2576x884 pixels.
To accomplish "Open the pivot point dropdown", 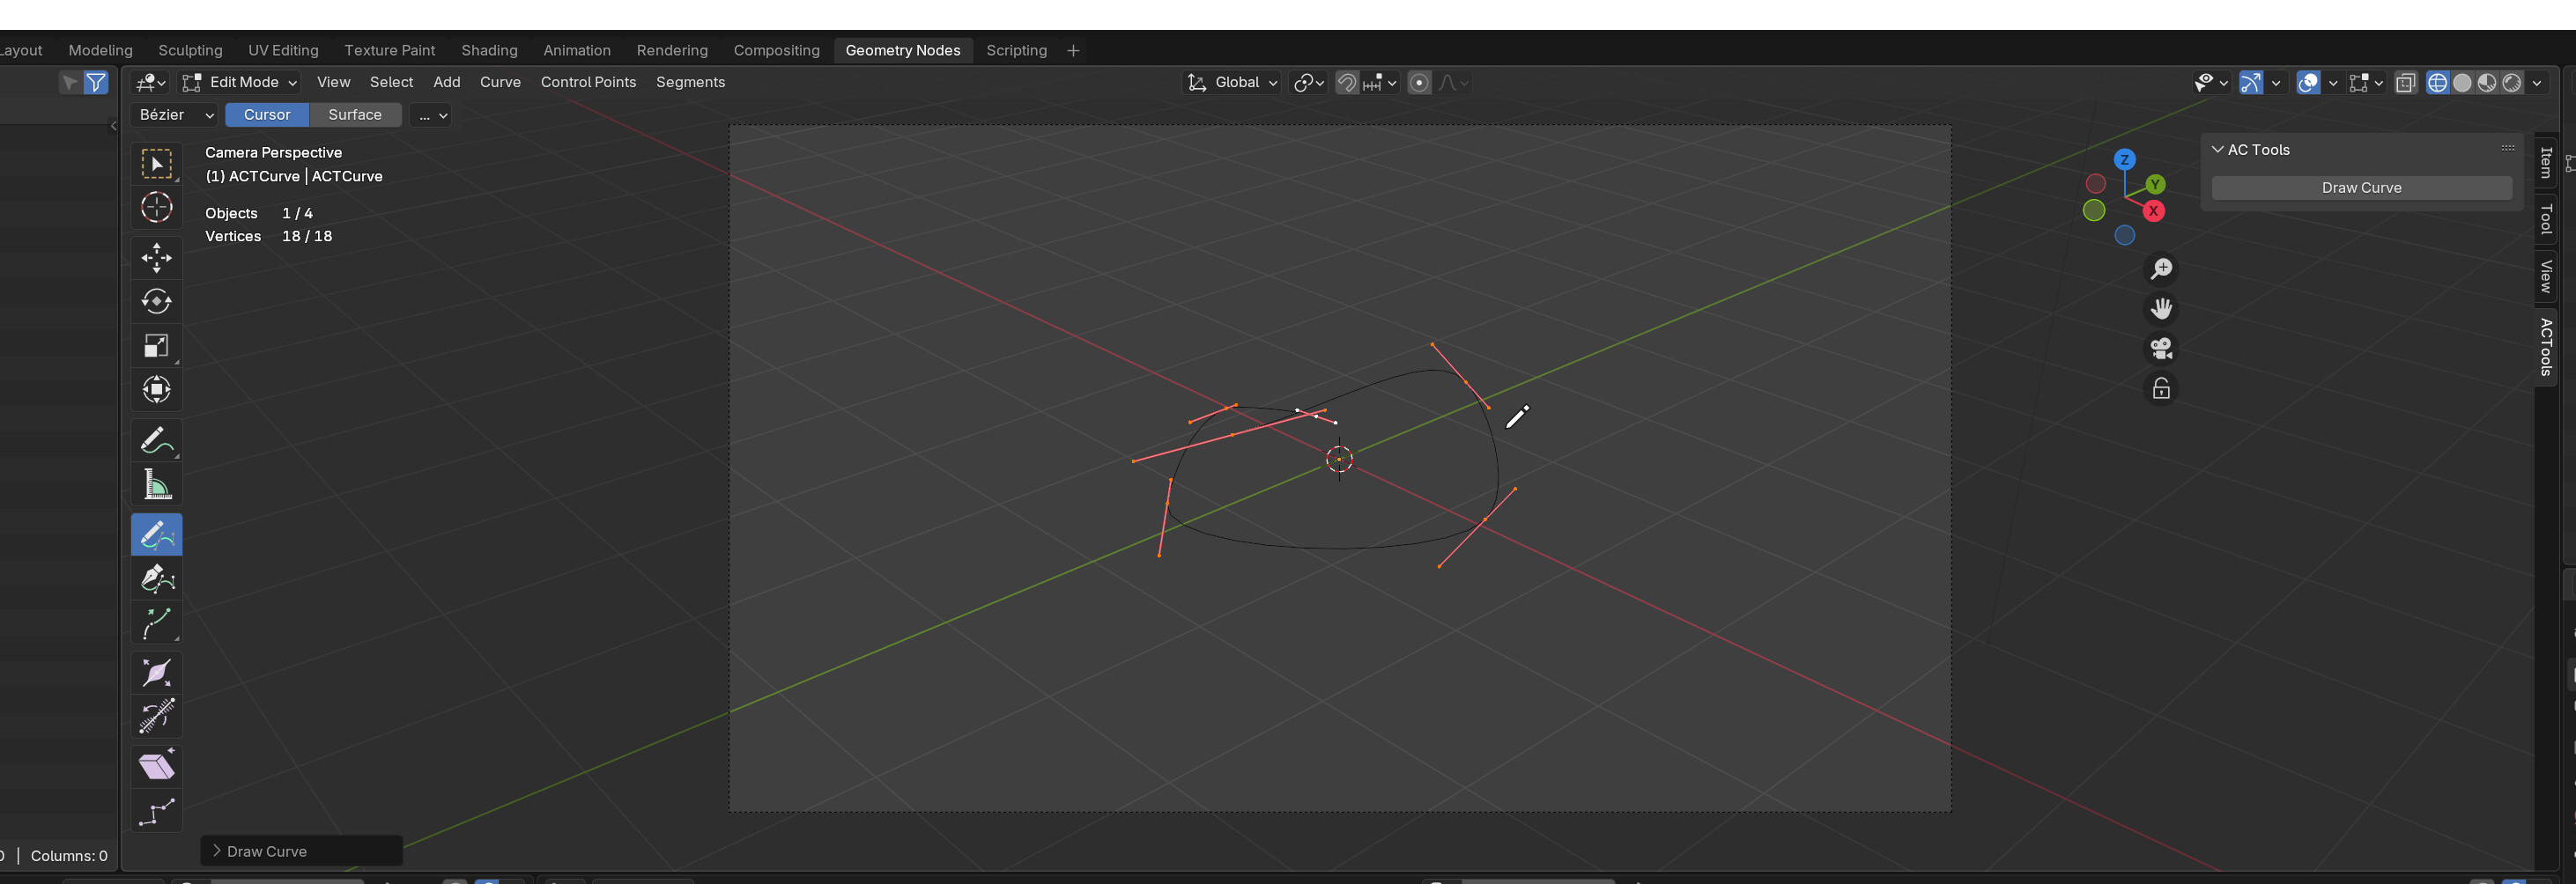I will pos(1308,83).
